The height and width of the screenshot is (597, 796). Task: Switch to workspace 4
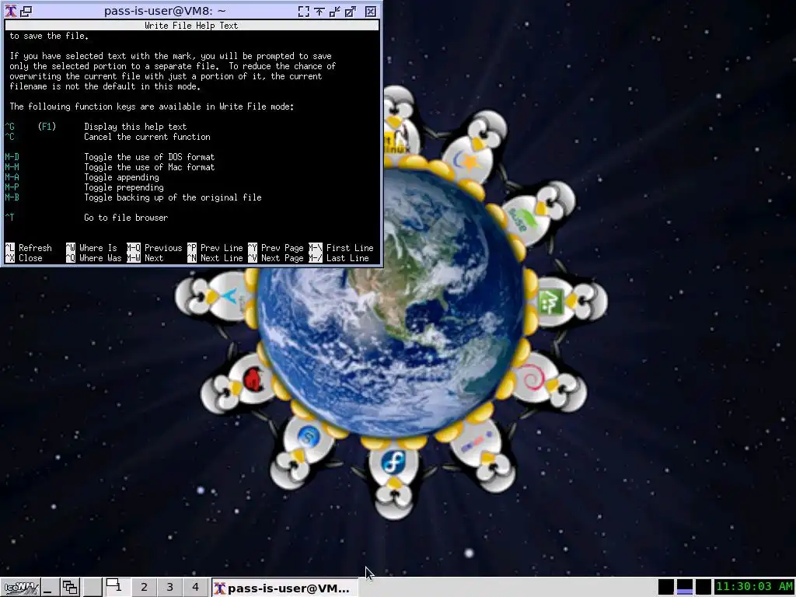tap(195, 588)
